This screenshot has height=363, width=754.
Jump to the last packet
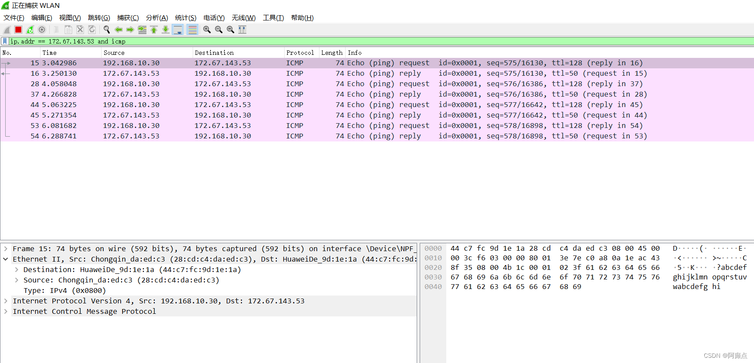(x=166, y=30)
